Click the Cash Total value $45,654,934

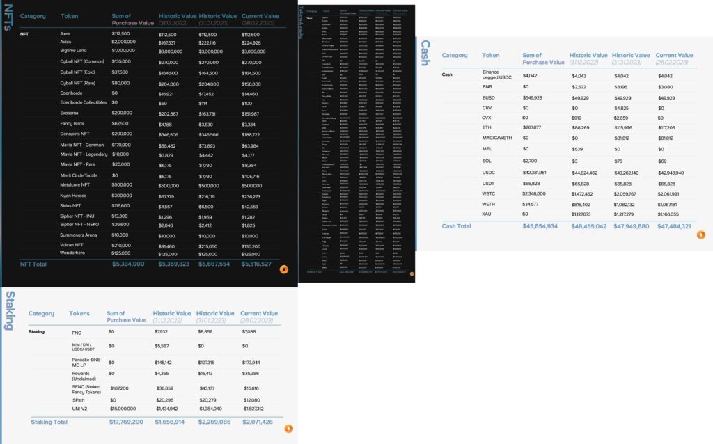click(540, 226)
